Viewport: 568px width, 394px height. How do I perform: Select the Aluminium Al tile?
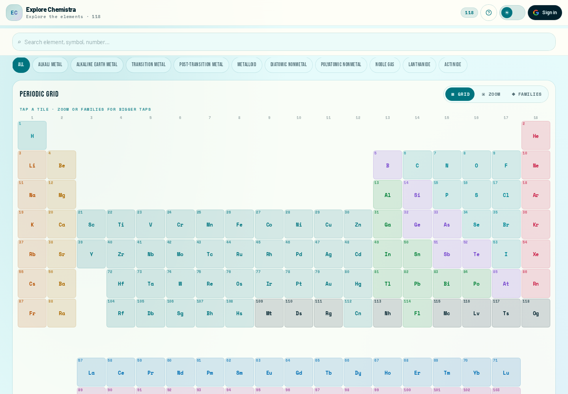388,195
